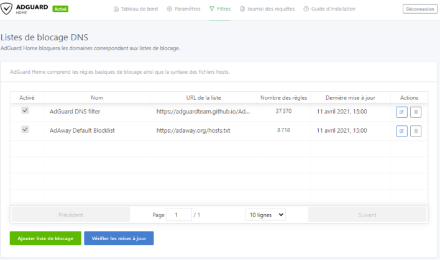
Task: Edit the AdAway Default Blocklist entry
Action: pyautogui.click(x=401, y=131)
